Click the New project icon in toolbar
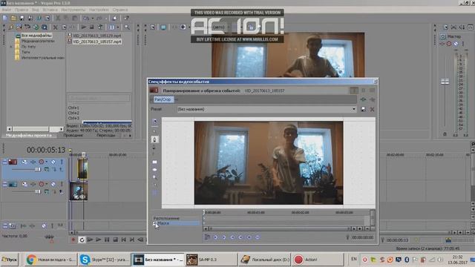Viewport: 475px width, 267px height. [x=5, y=18]
